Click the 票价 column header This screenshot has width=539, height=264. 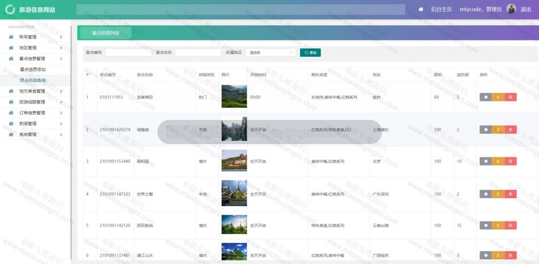[437, 75]
